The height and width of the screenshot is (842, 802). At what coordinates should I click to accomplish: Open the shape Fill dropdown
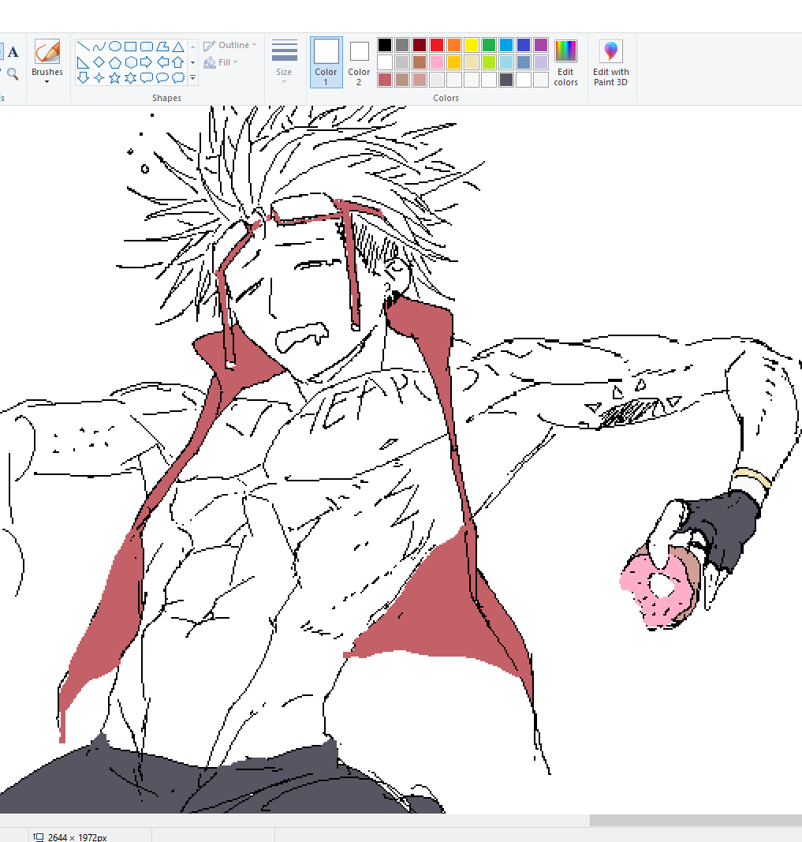coord(221,62)
